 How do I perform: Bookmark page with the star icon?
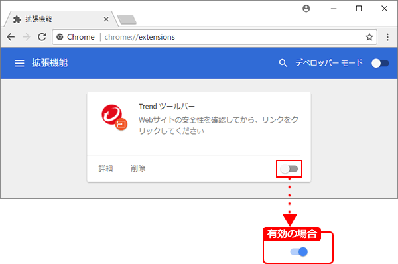(x=369, y=37)
